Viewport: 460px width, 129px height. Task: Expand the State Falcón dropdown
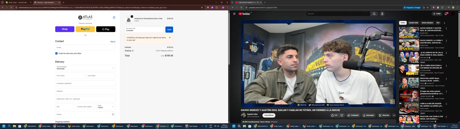tap(106, 107)
